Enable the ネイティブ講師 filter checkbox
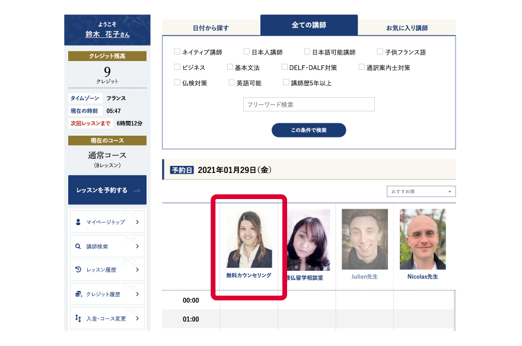This screenshot has width=522, height=346. [x=177, y=52]
